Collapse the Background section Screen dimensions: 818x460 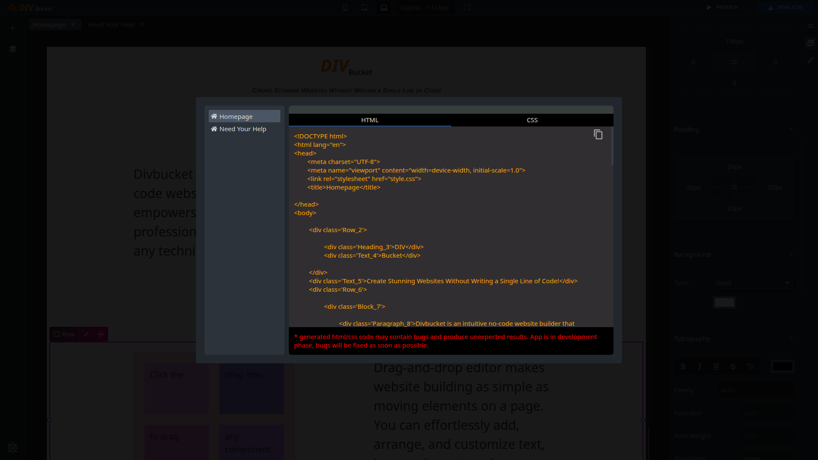[x=791, y=255]
